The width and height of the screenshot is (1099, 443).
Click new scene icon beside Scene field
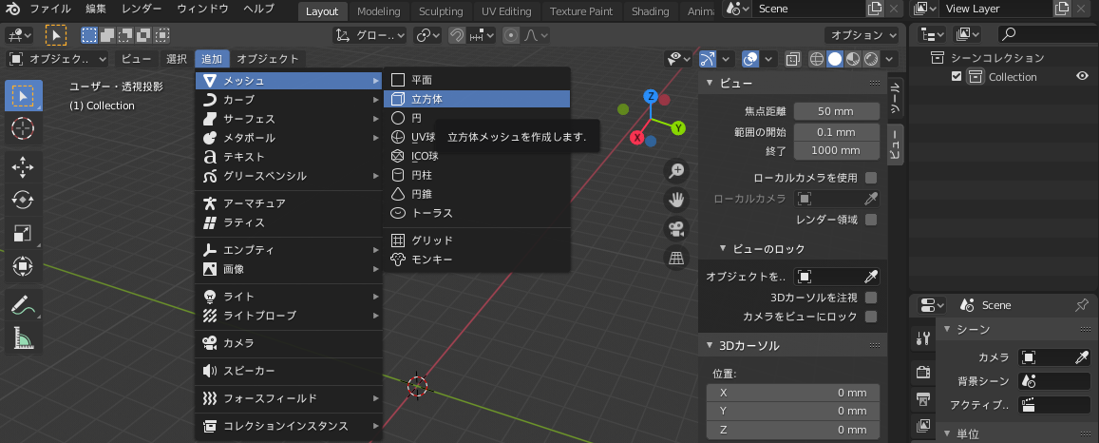click(x=874, y=9)
